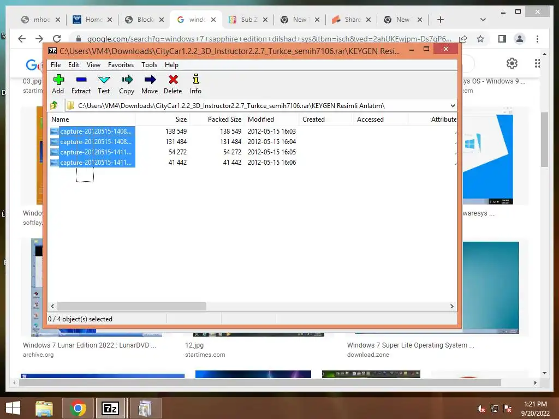This screenshot has width=559, height=419.
Task: Click the left arrow of 7-Zip horizontal scrollbar
Action: [x=53, y=307]
